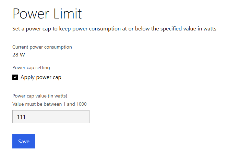Click the checkmark icon inside the checkbox
This screenshot has height=157, width=228.
click(x=15, y=77)
